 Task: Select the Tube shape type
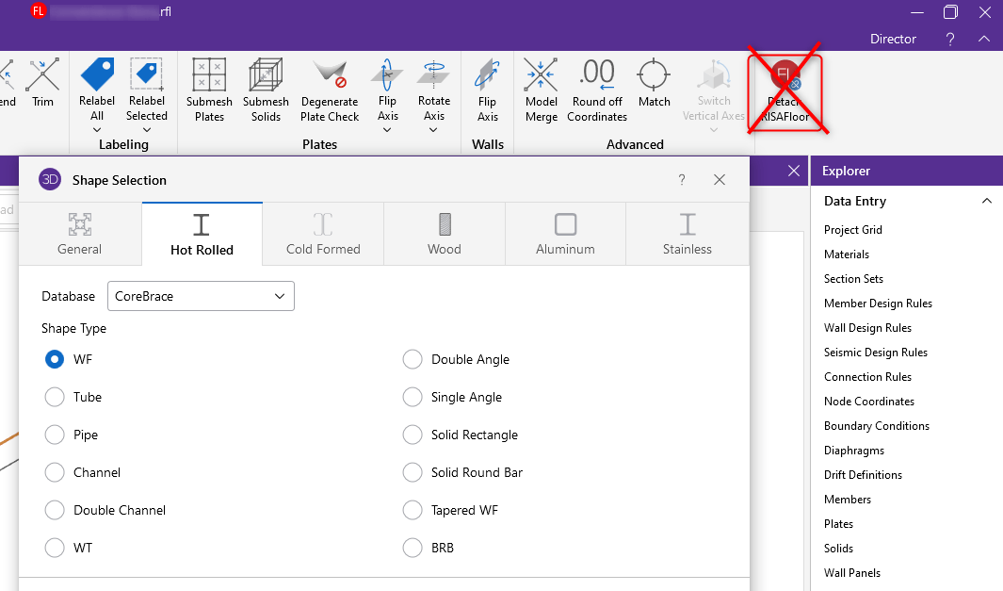click(x=55, y=397)
